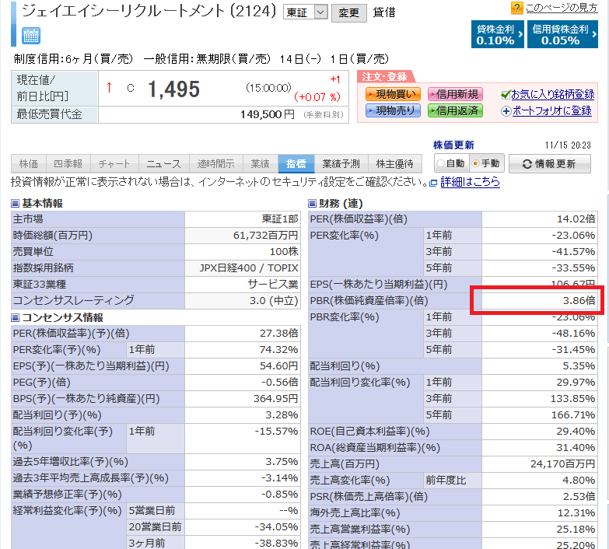Click the サービス業 sector value

273,284
